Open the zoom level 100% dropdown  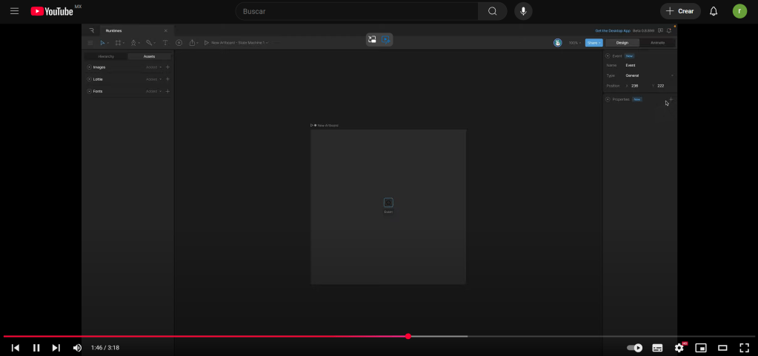574,43
